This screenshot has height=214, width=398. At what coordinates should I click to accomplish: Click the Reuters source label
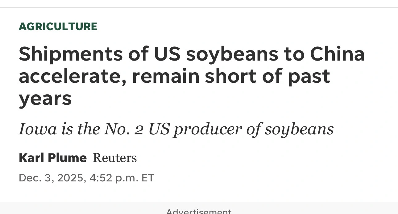[x=115, y=158]
